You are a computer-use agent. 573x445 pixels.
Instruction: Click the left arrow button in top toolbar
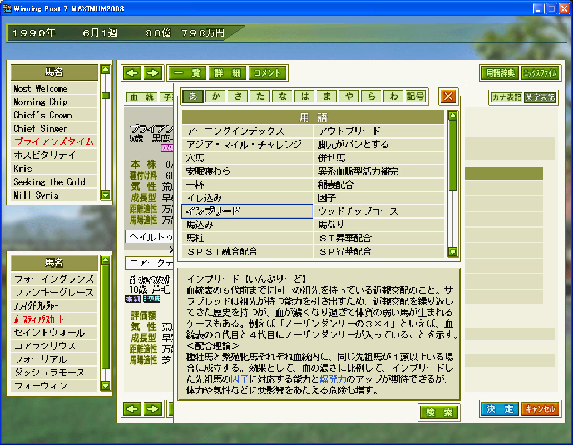132,73
